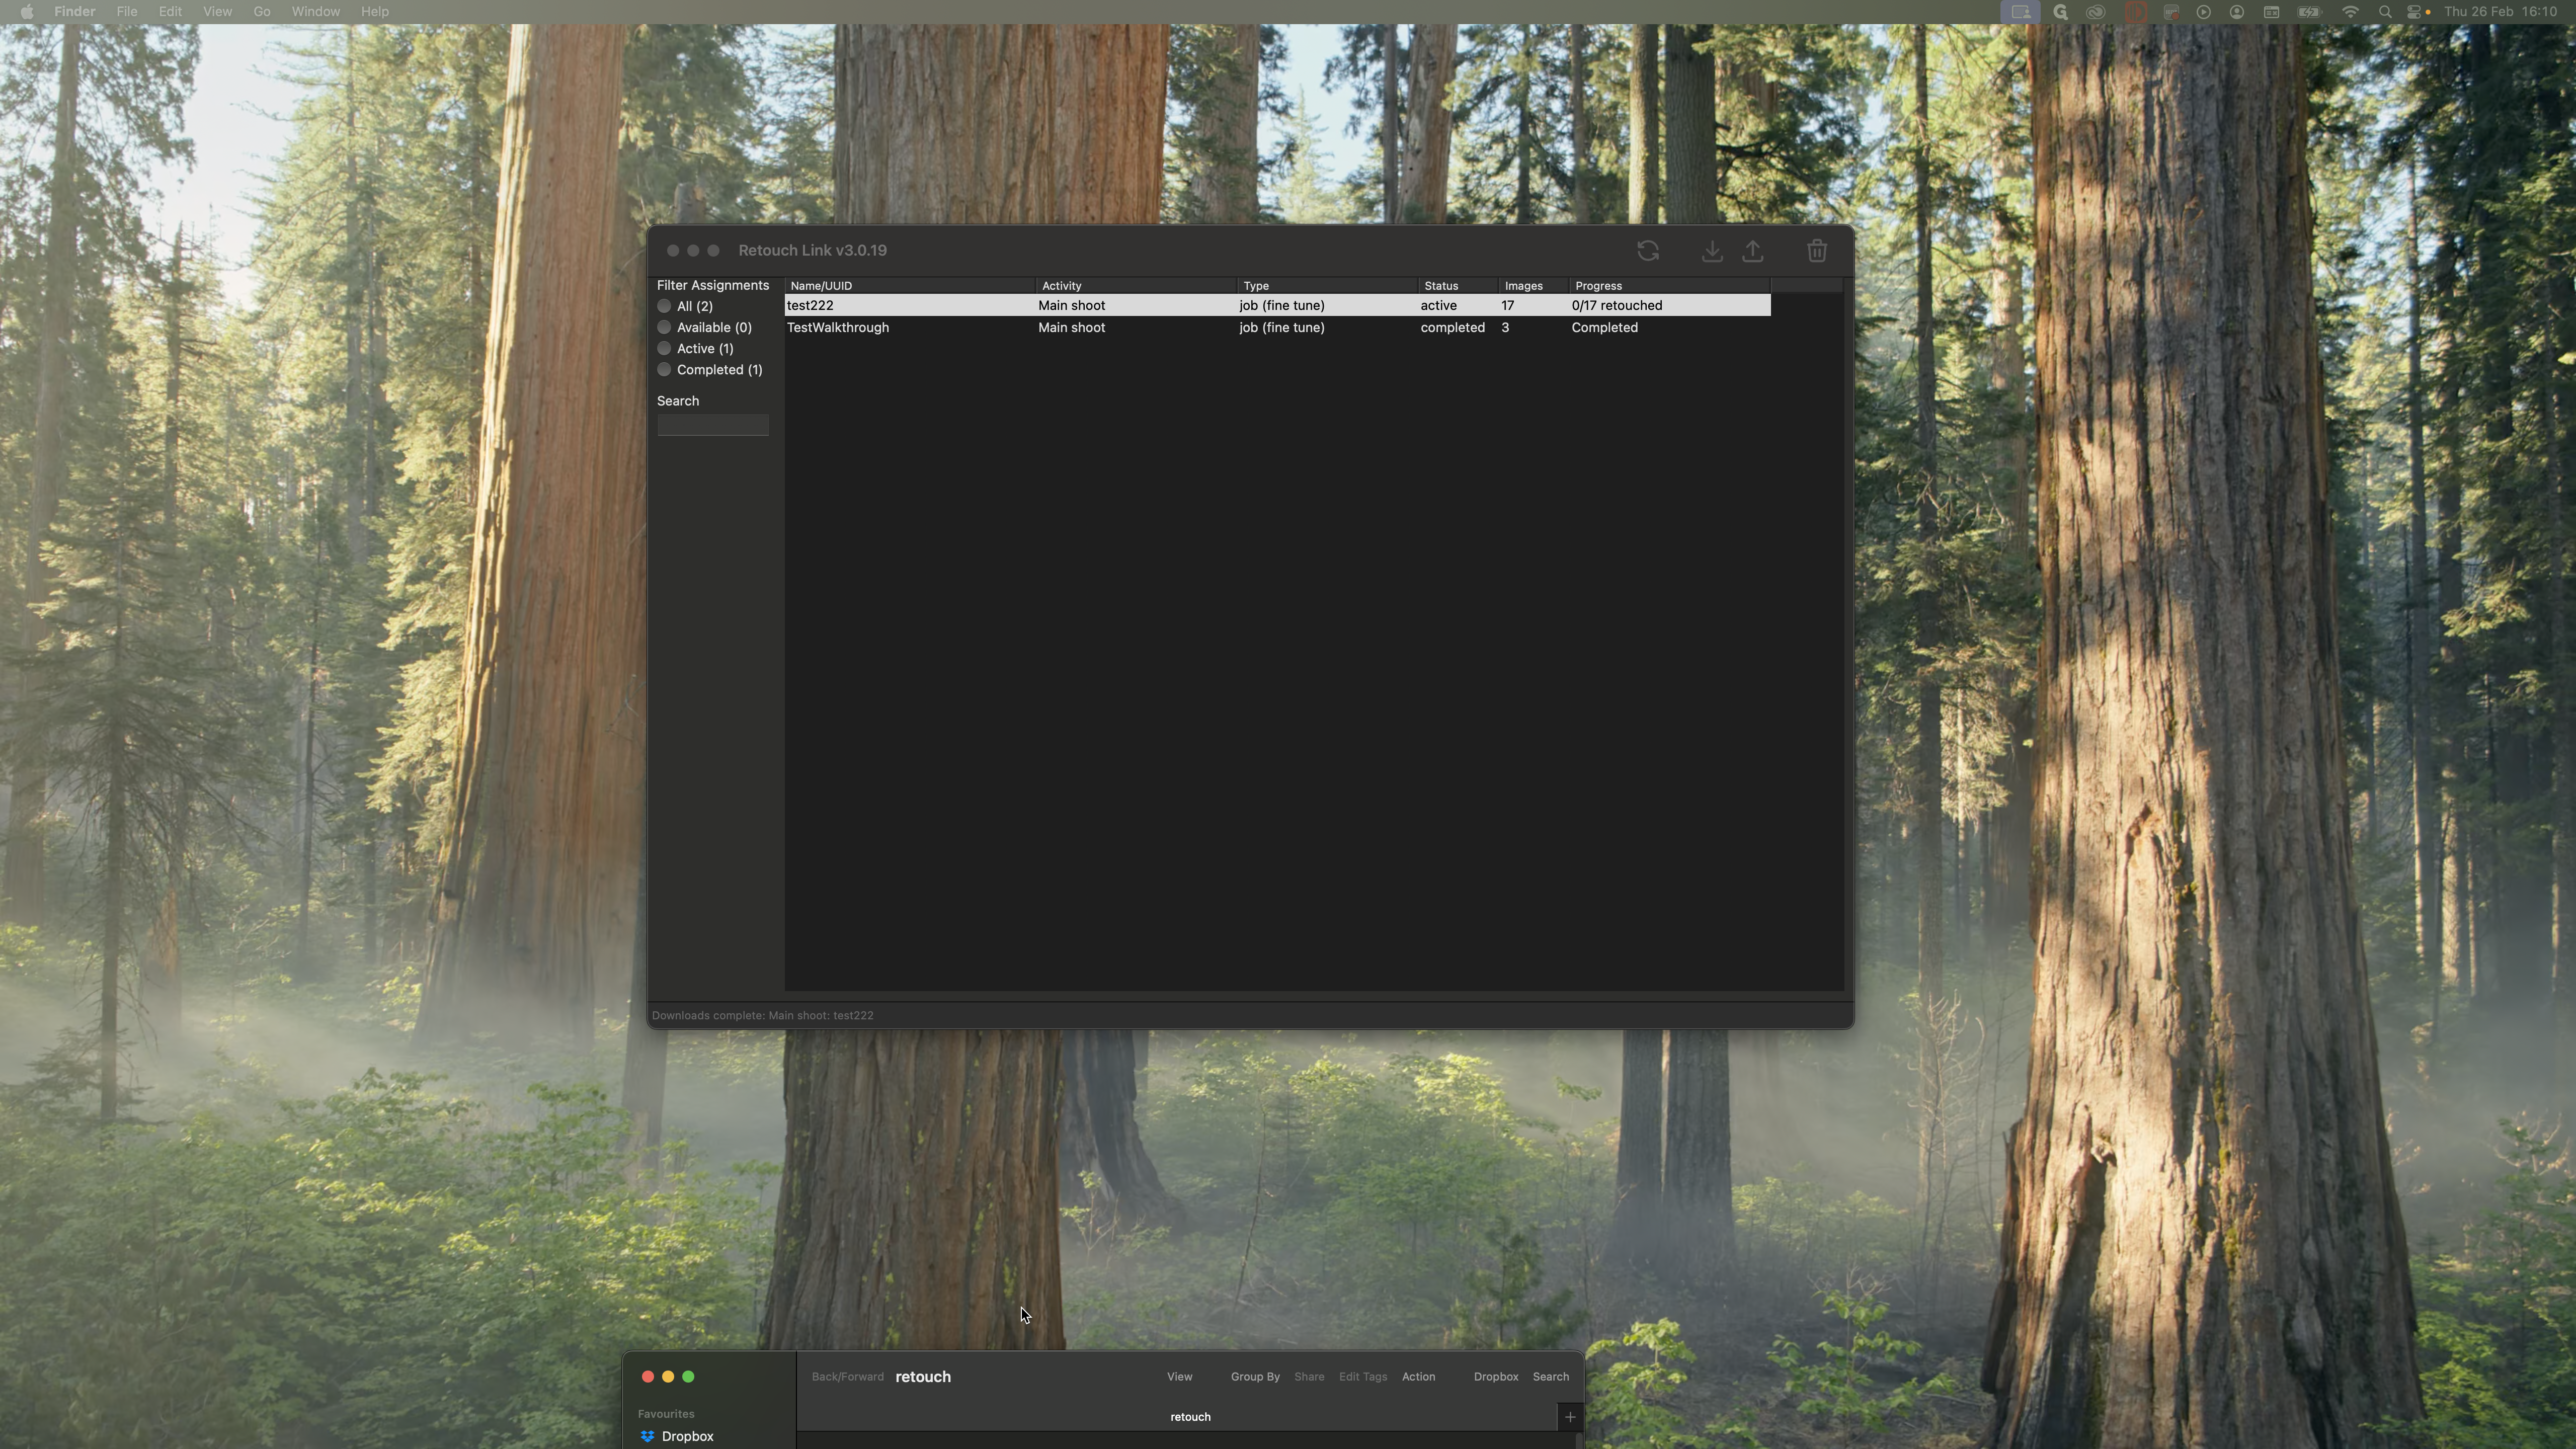Screen dimensions: 2576x1449
Task: Select the Available (0) filter
Action: (665, 327)
